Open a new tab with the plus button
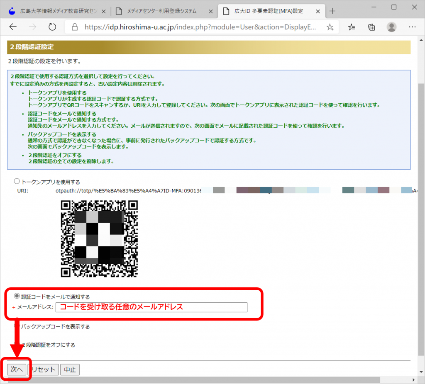This screenshot has height=384, width=425. [x=332, y=11]
